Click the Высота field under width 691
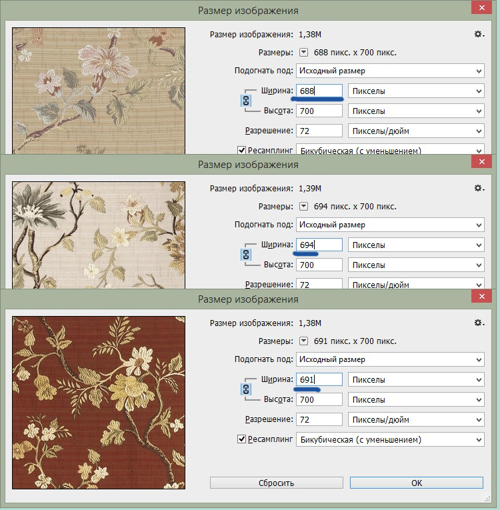This screenshot has height=510, width=500. (x=319, y=400)
